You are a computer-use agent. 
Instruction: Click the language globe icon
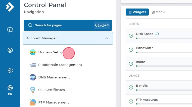click(x=10, y=88)
